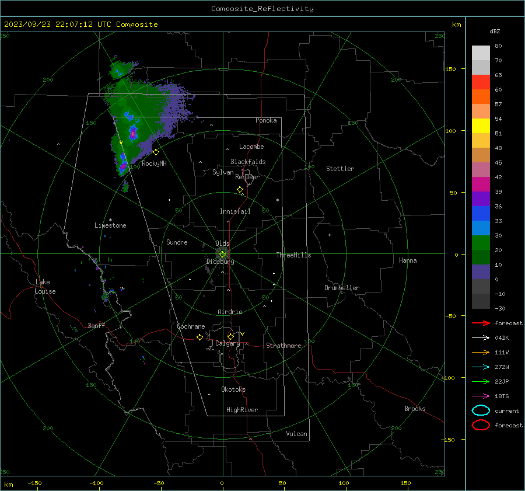Click the yellow diamond marker above Calgary
The width and height of the screenshot is (525, 491).
point(230,336)
